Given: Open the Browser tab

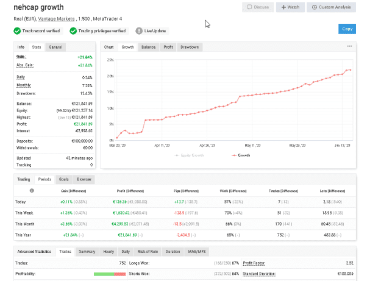Looking at the screenshot, I should pos(84,179).
